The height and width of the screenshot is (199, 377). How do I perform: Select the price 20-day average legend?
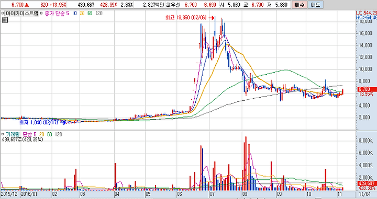pos(82,14)
